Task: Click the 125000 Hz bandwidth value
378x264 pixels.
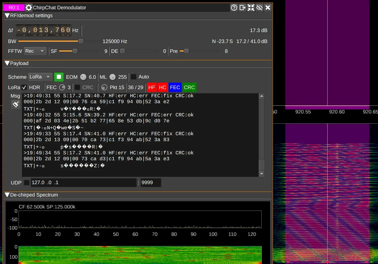Action: (x=115, y=41)
